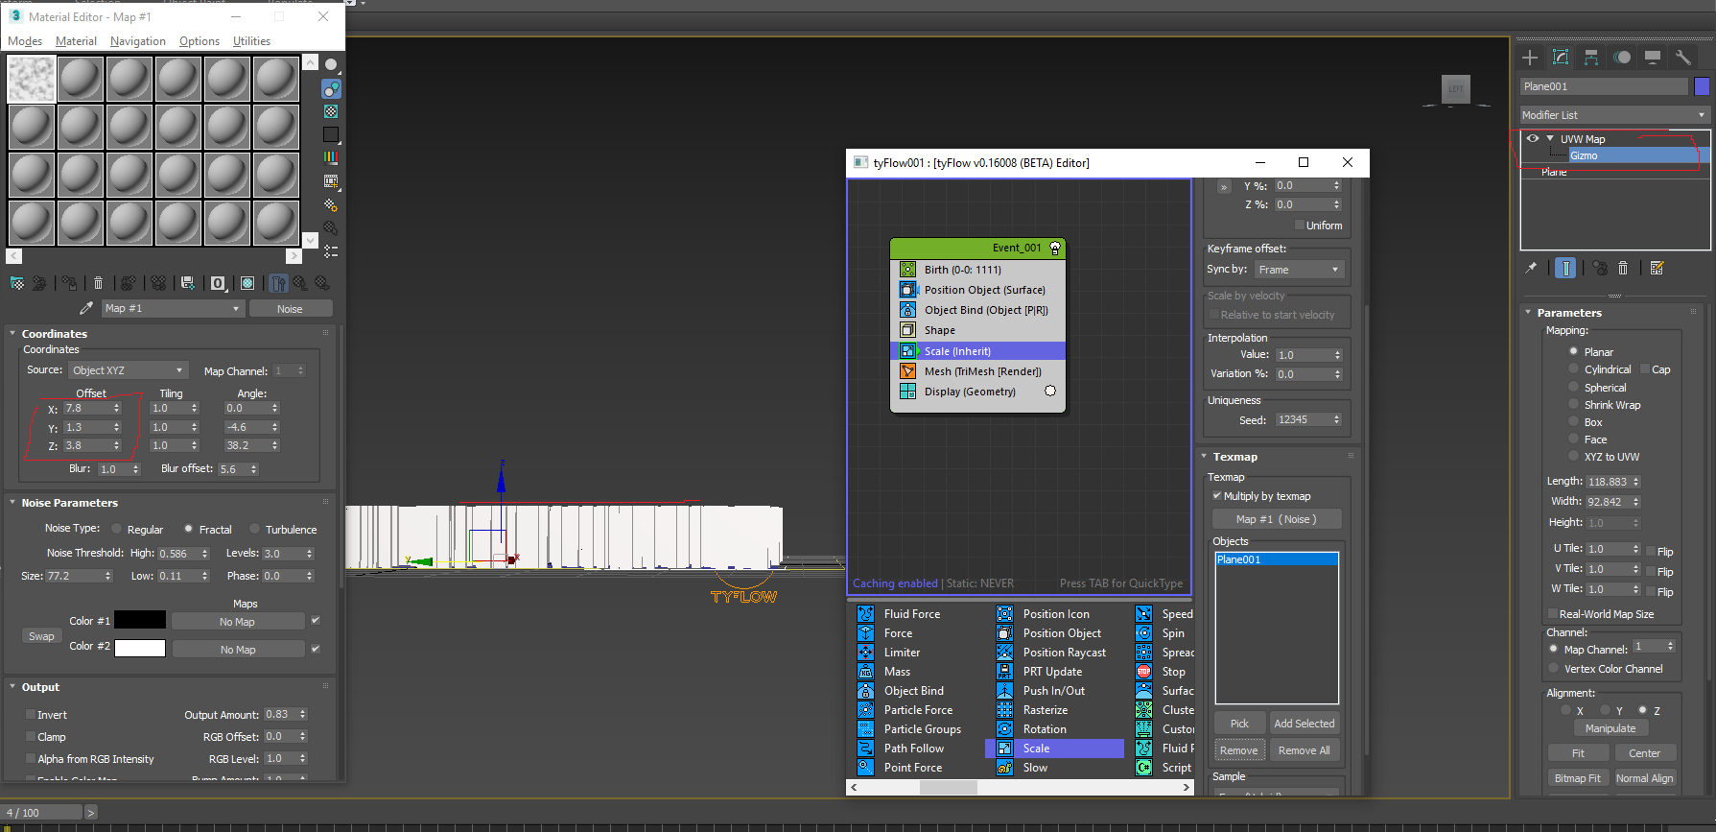This screenshot has height=832, width=1716.
Task: Toggle the Backlight icon beside sample slots
Action: tap(331, 89)
